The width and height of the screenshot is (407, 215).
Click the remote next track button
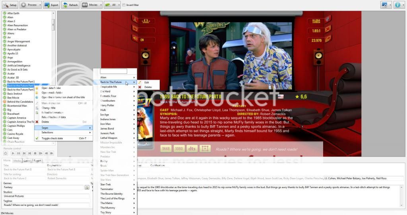click(x=29, y=154)
